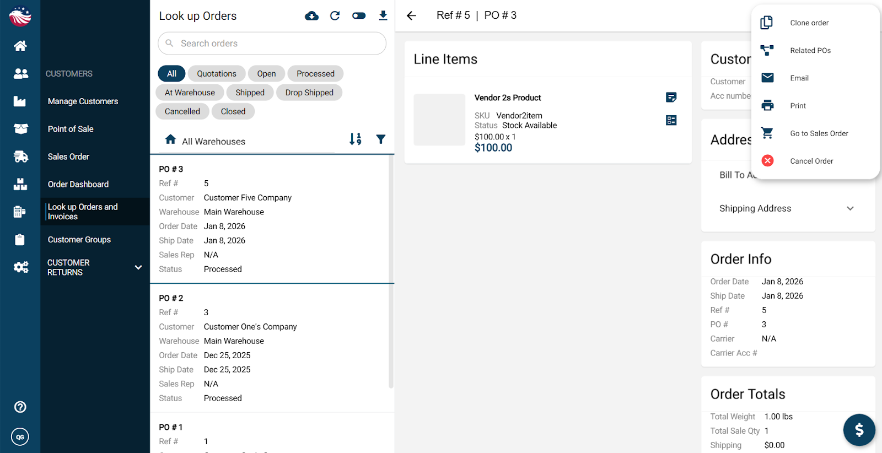Go to Home via sidebar house icon

[20, 46]
